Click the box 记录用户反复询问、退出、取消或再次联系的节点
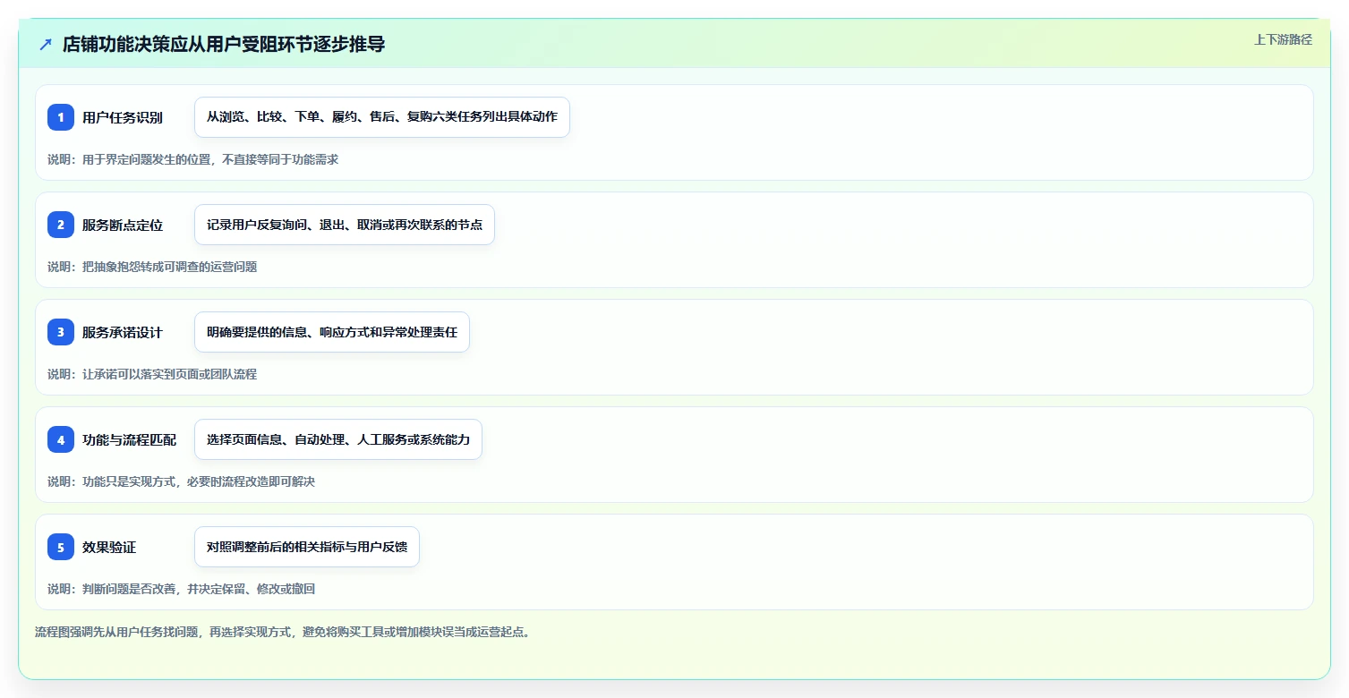Viewport: 1349px width, 698px height. click(345, 225)
